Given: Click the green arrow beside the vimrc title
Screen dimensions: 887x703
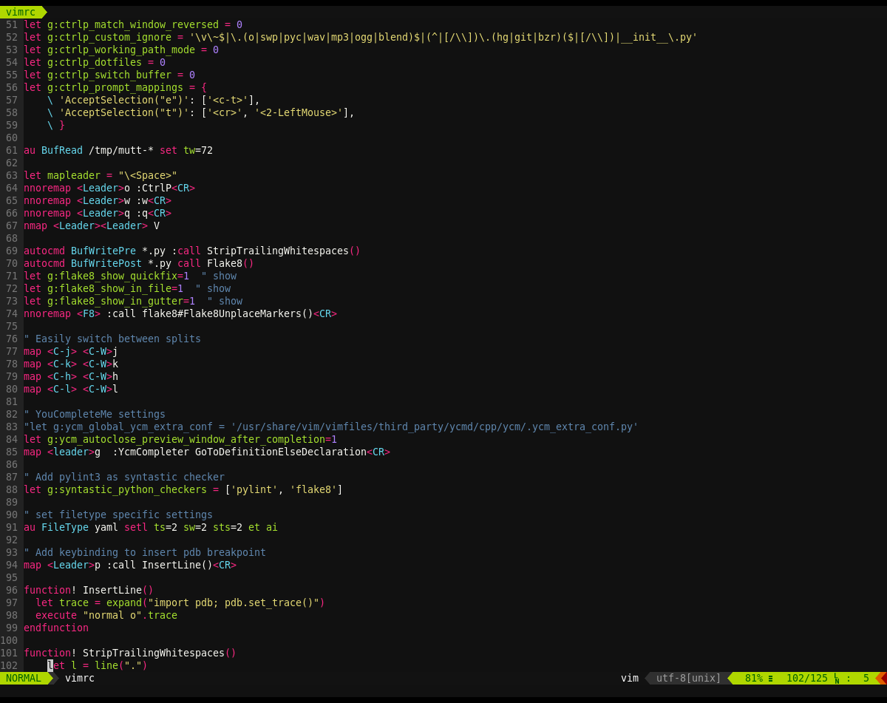Looking at the screenshot, I should 44,12.
